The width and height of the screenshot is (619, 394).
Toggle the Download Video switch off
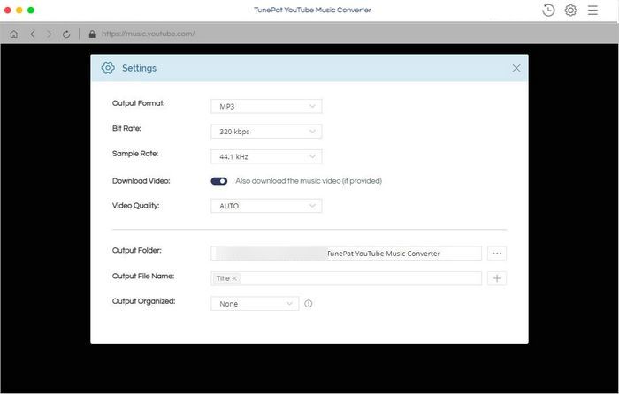[219, 181]
